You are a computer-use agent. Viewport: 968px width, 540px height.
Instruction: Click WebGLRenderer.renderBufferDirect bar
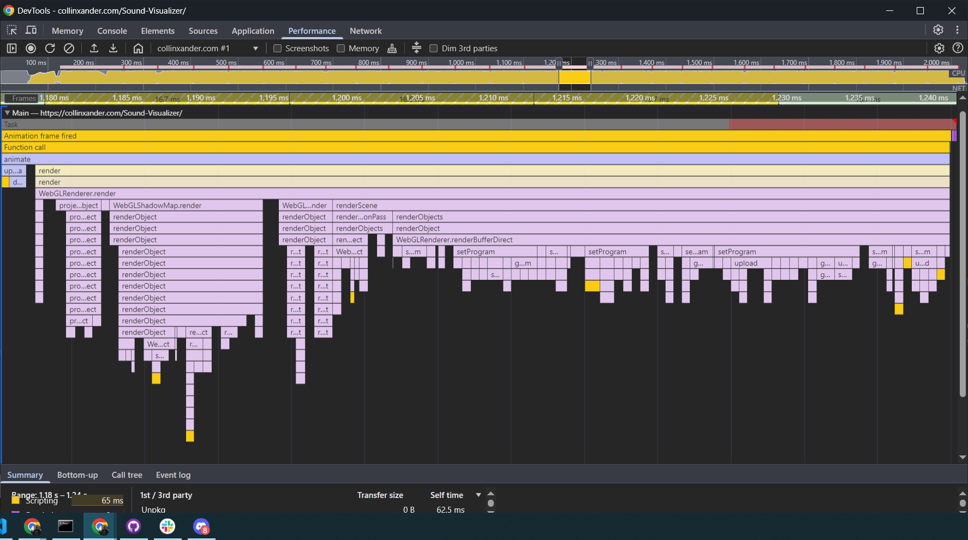point(671,240)
